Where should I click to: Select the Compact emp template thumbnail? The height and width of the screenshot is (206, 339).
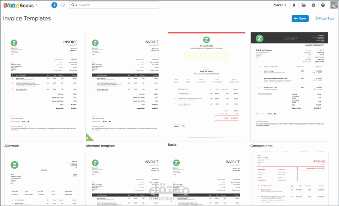tap(289, 87)
